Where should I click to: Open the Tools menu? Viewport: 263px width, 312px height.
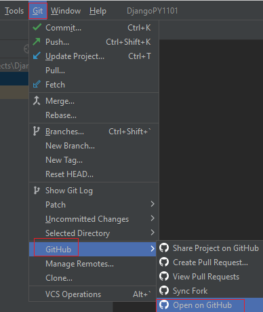click(x=14, y=11)
